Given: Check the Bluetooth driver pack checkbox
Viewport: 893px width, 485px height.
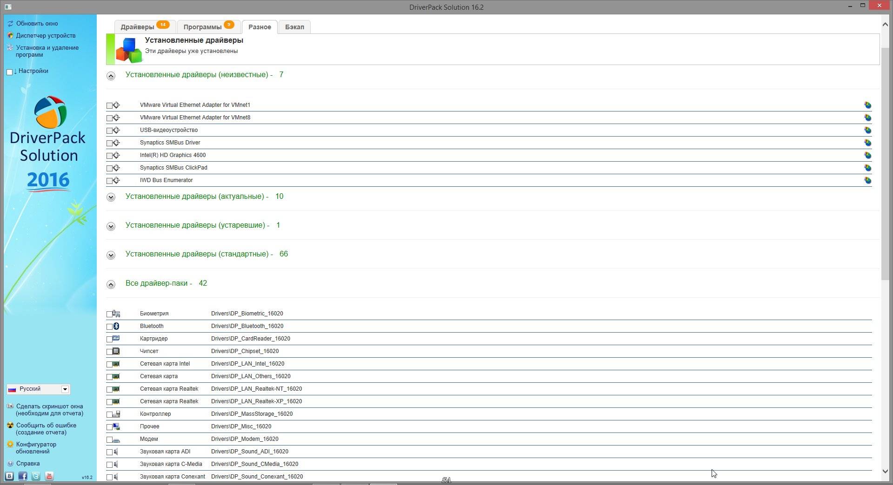Looking at the screenshot, I should (x=109, y=327).
